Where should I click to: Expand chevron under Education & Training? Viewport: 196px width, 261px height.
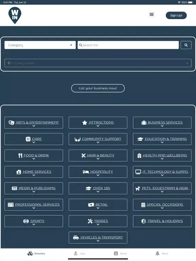click(x=162, y=142)
